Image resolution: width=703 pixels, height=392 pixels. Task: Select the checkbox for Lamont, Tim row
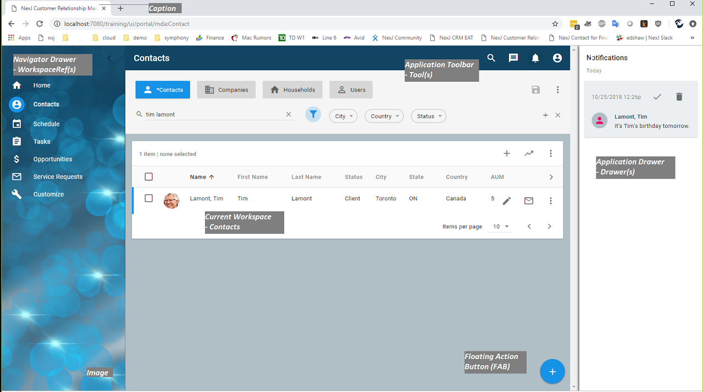[x=148, y=198]
